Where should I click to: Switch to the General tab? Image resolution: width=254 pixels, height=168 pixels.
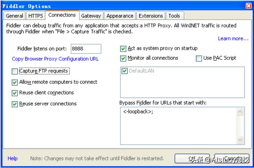point(14,16)
